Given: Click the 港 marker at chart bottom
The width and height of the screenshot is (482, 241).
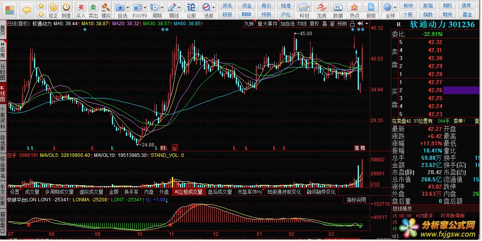Looking at the screenshot, I should coord(357,148).
